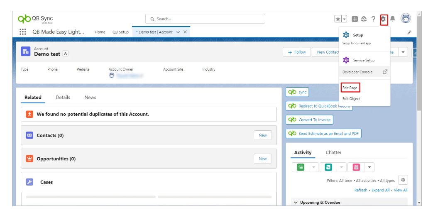
Task: Click the Trailhead guidance cloud icon
Action: tap(364, 19)
